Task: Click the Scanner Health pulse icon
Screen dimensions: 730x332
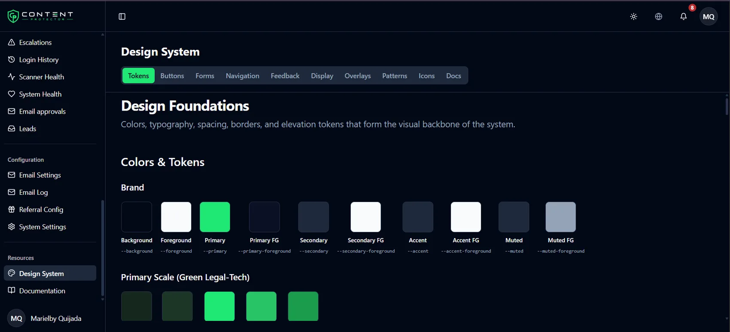Action: (x=12, y=77)
